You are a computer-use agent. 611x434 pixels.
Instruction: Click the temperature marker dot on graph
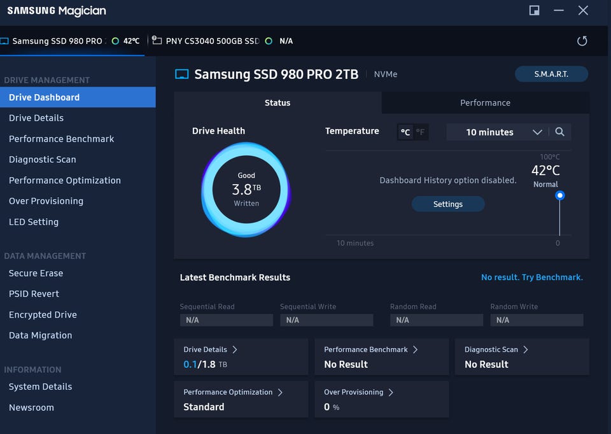[559, 195]
